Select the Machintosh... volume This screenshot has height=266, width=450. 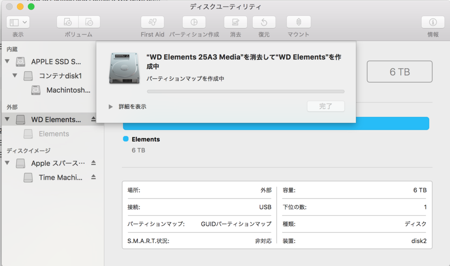68,90
